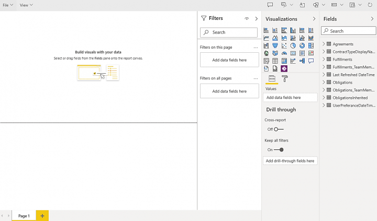Select the KPI visual
The width and height of the screenshot is (377, 221).
click(x=311, y=53)
